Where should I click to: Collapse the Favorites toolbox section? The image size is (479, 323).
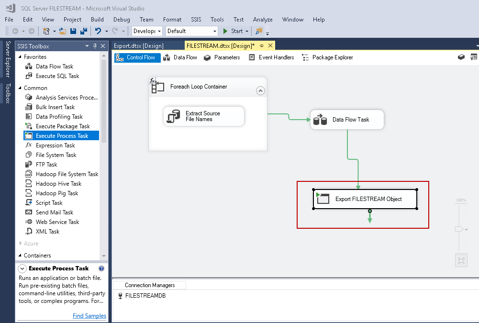20,57
